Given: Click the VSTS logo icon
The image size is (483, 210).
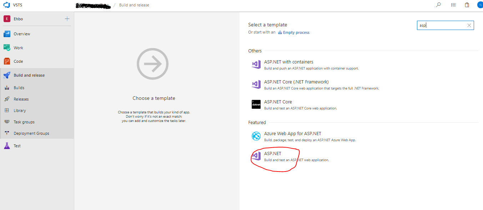Looking at the screenshot, I should click(7, 5).
